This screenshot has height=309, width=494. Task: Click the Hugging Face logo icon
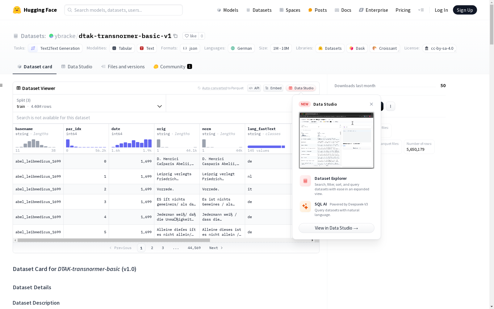(x=17, y=10)
